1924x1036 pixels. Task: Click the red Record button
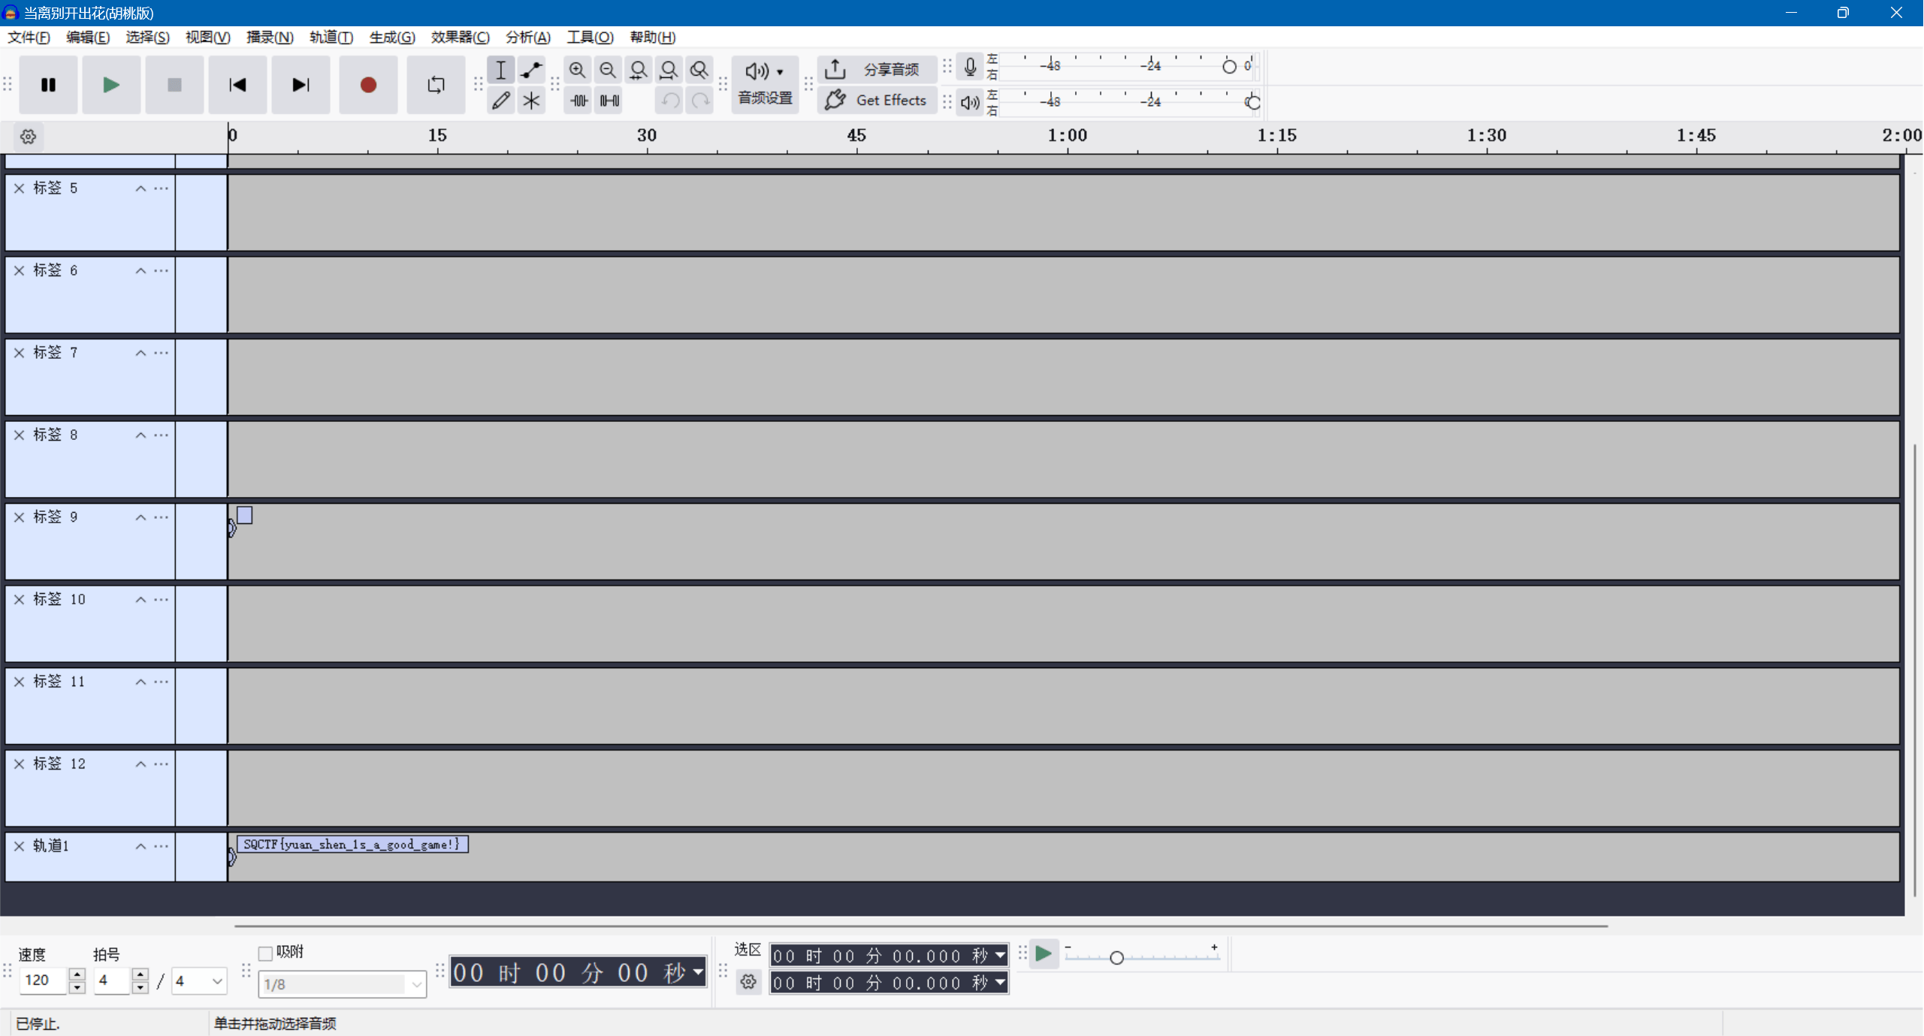coord(367,85)
